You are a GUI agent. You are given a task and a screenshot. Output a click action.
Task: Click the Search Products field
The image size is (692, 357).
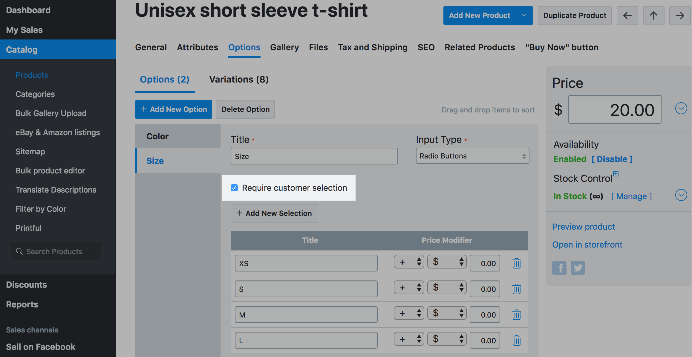[x=56, y=251]
